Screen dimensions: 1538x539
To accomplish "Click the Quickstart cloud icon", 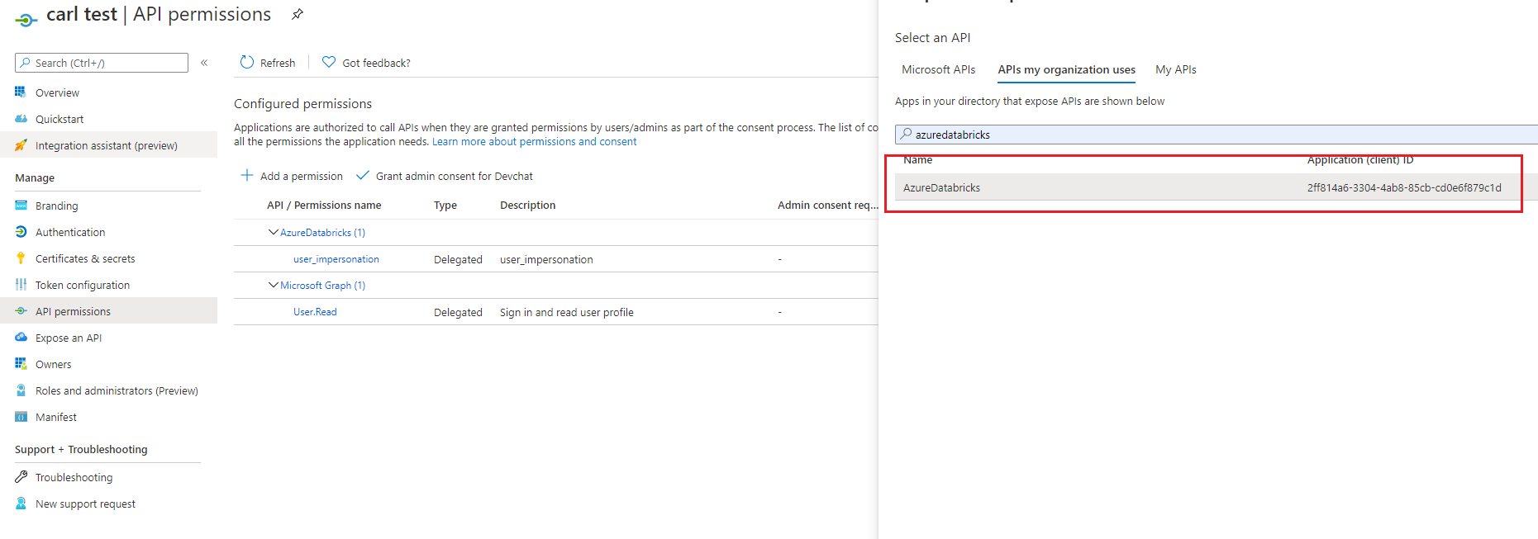I will pyautogui.click(x=21, y=119).
